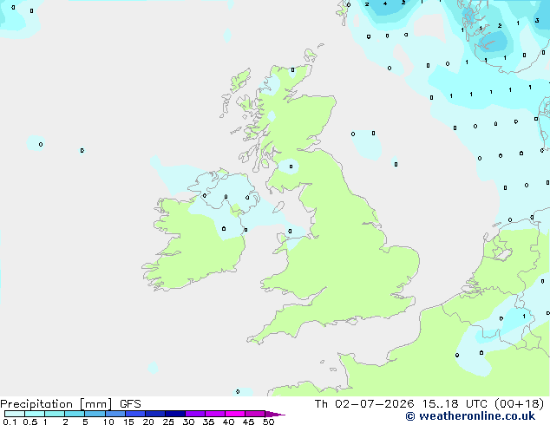Click the legend label '25'
550x425 pixels.
168,422
